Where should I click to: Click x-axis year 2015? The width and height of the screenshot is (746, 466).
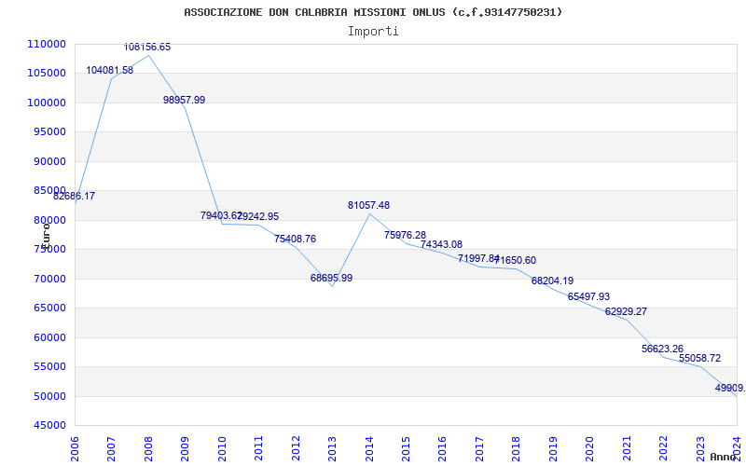coord(406,448)
